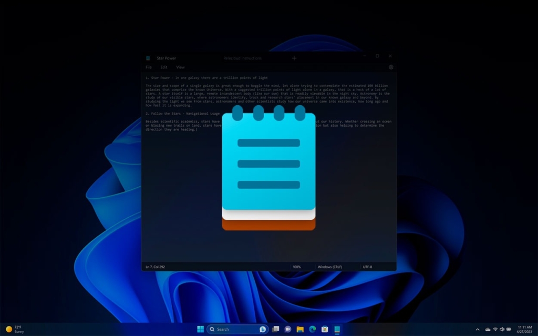The width and height of the screenshot is (538, 336).
Task: Open the Chat app in the taskbar
Action: pyautogui.click(x=288, y=329)
